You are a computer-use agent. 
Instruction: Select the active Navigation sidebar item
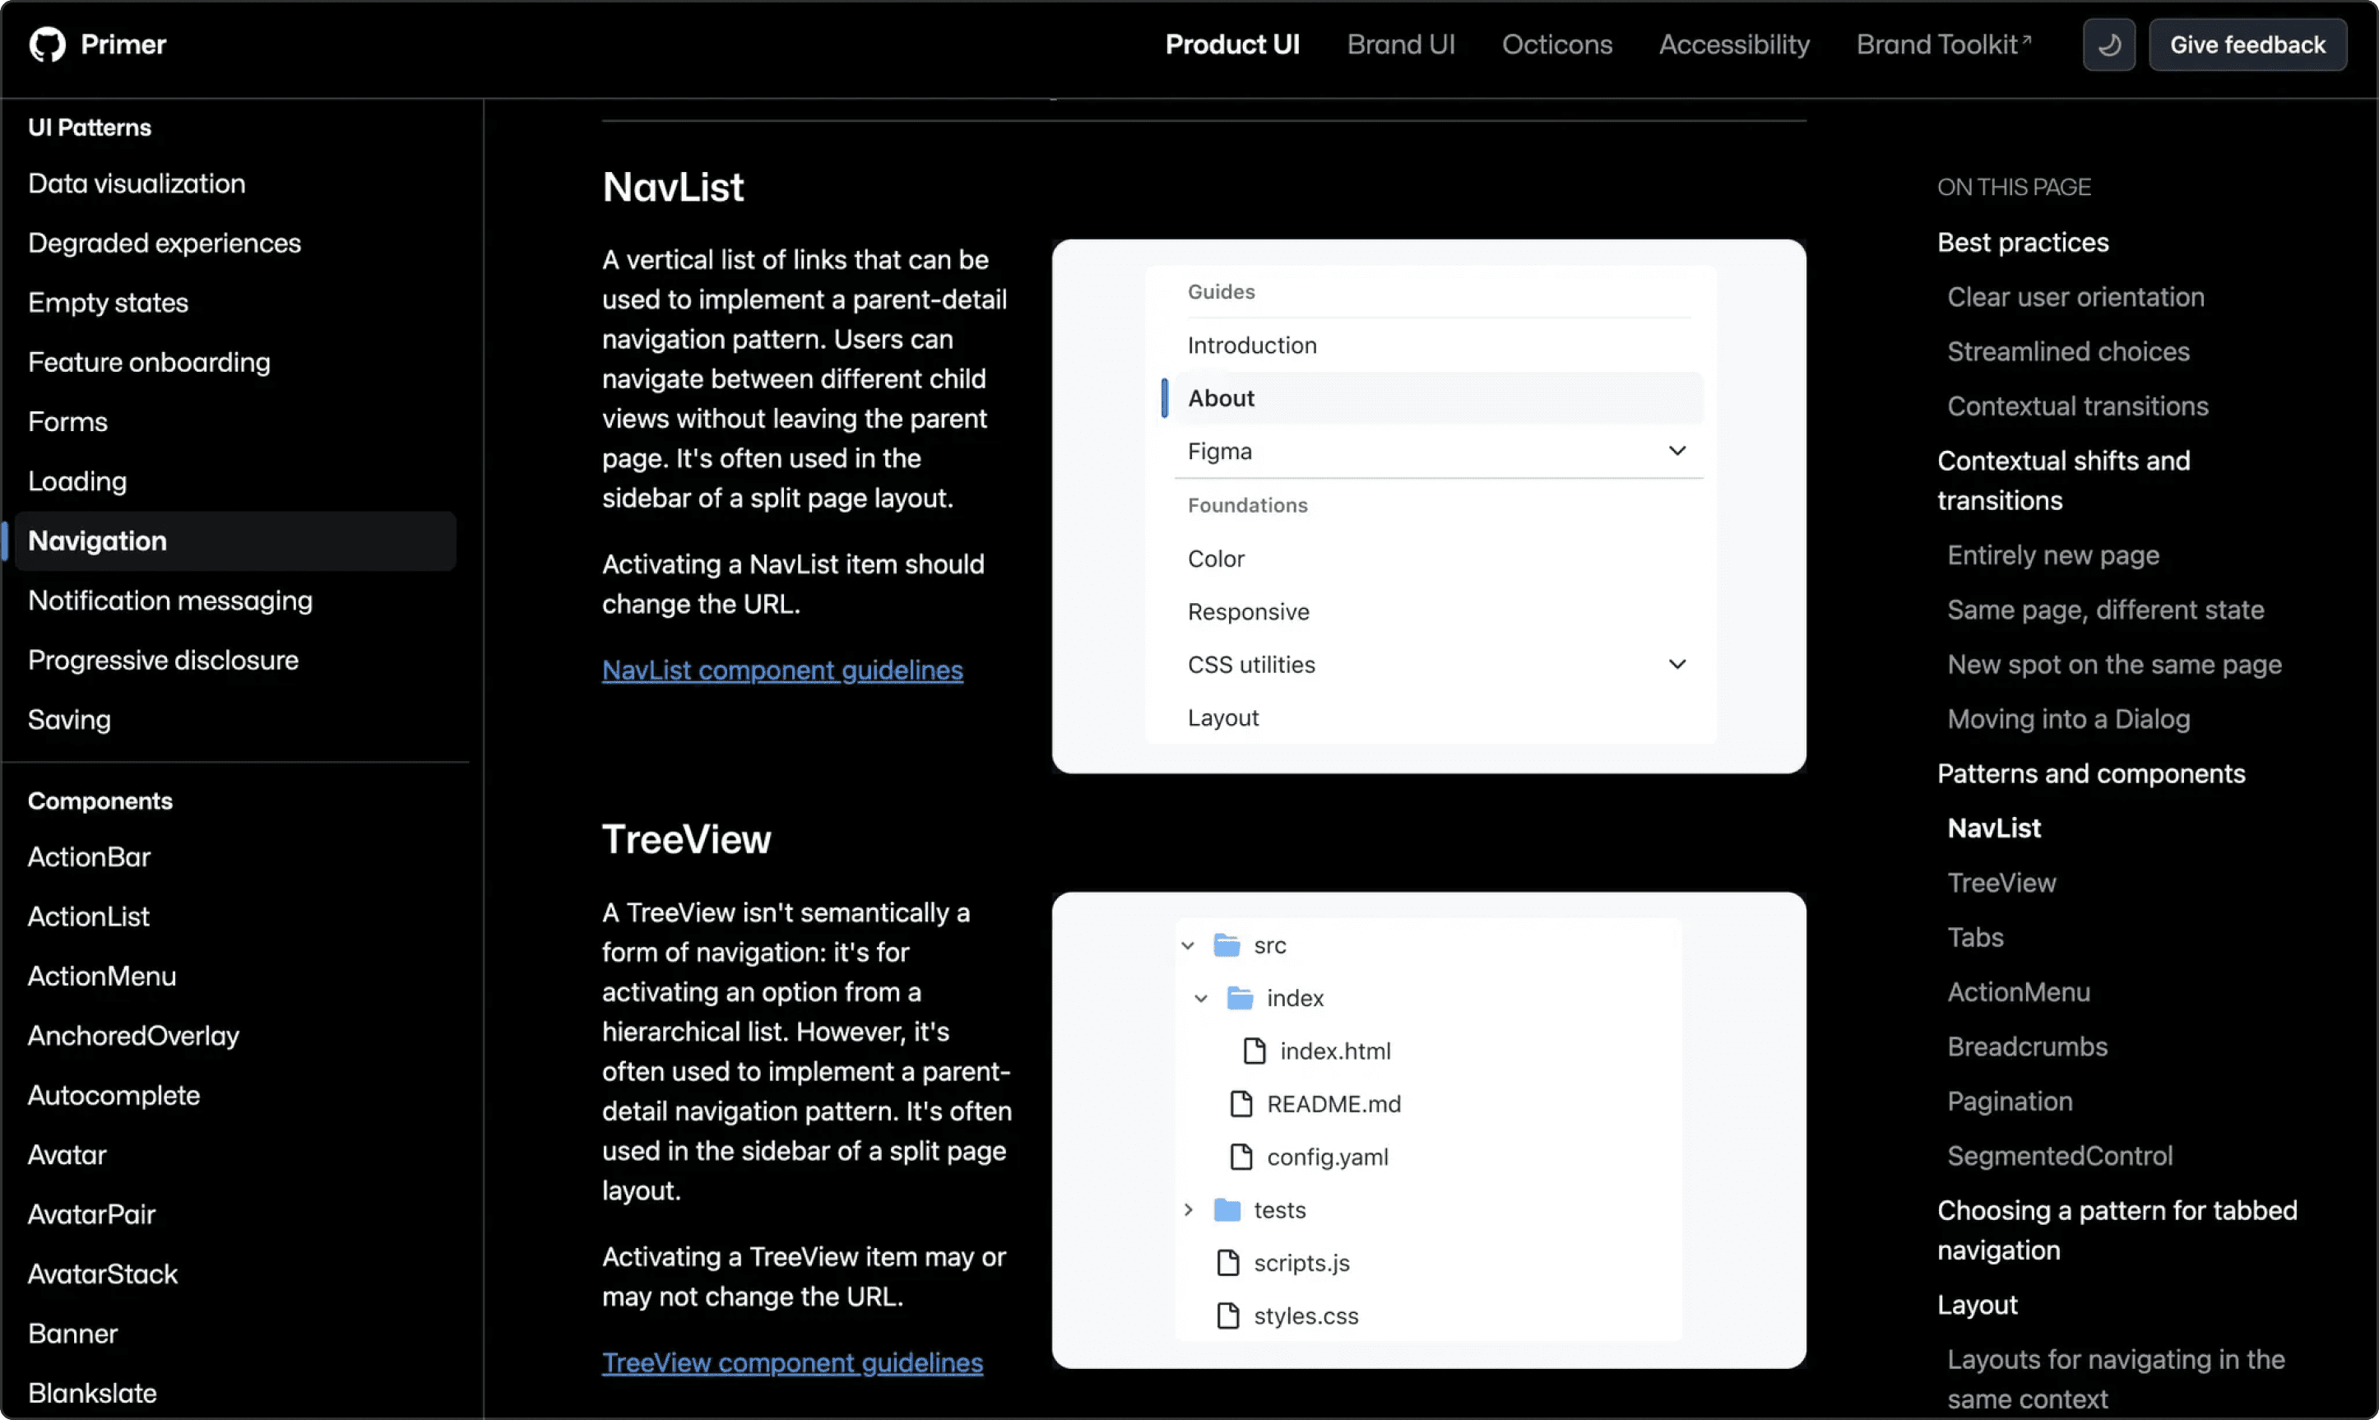tap(235, 541)
